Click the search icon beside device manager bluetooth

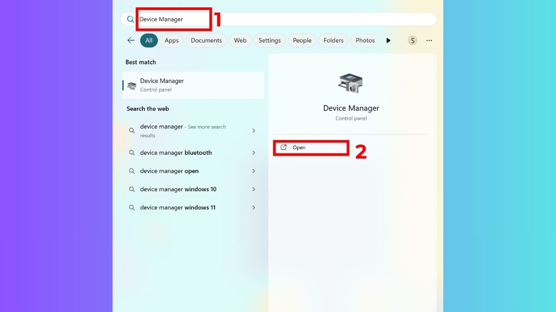132,153
